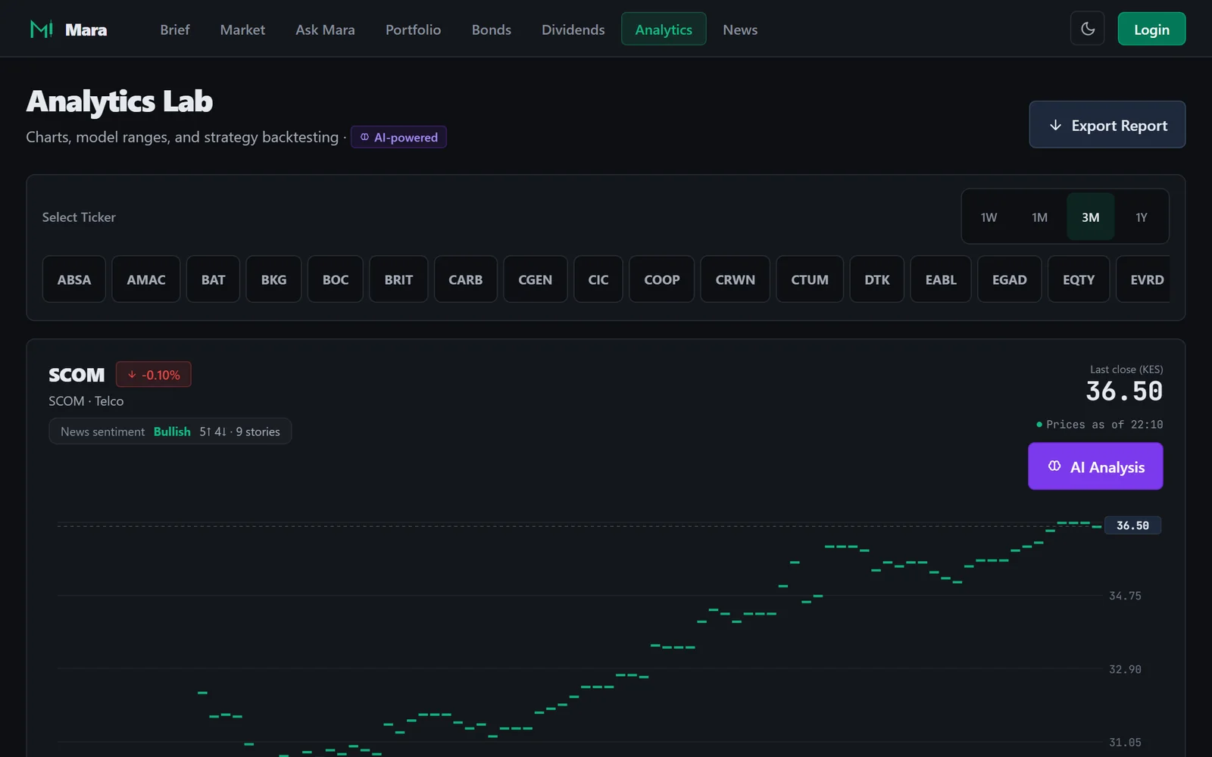This screenshot has height=757, width=1212.
Task: Choose the CARB ticker
Action: 466,279
